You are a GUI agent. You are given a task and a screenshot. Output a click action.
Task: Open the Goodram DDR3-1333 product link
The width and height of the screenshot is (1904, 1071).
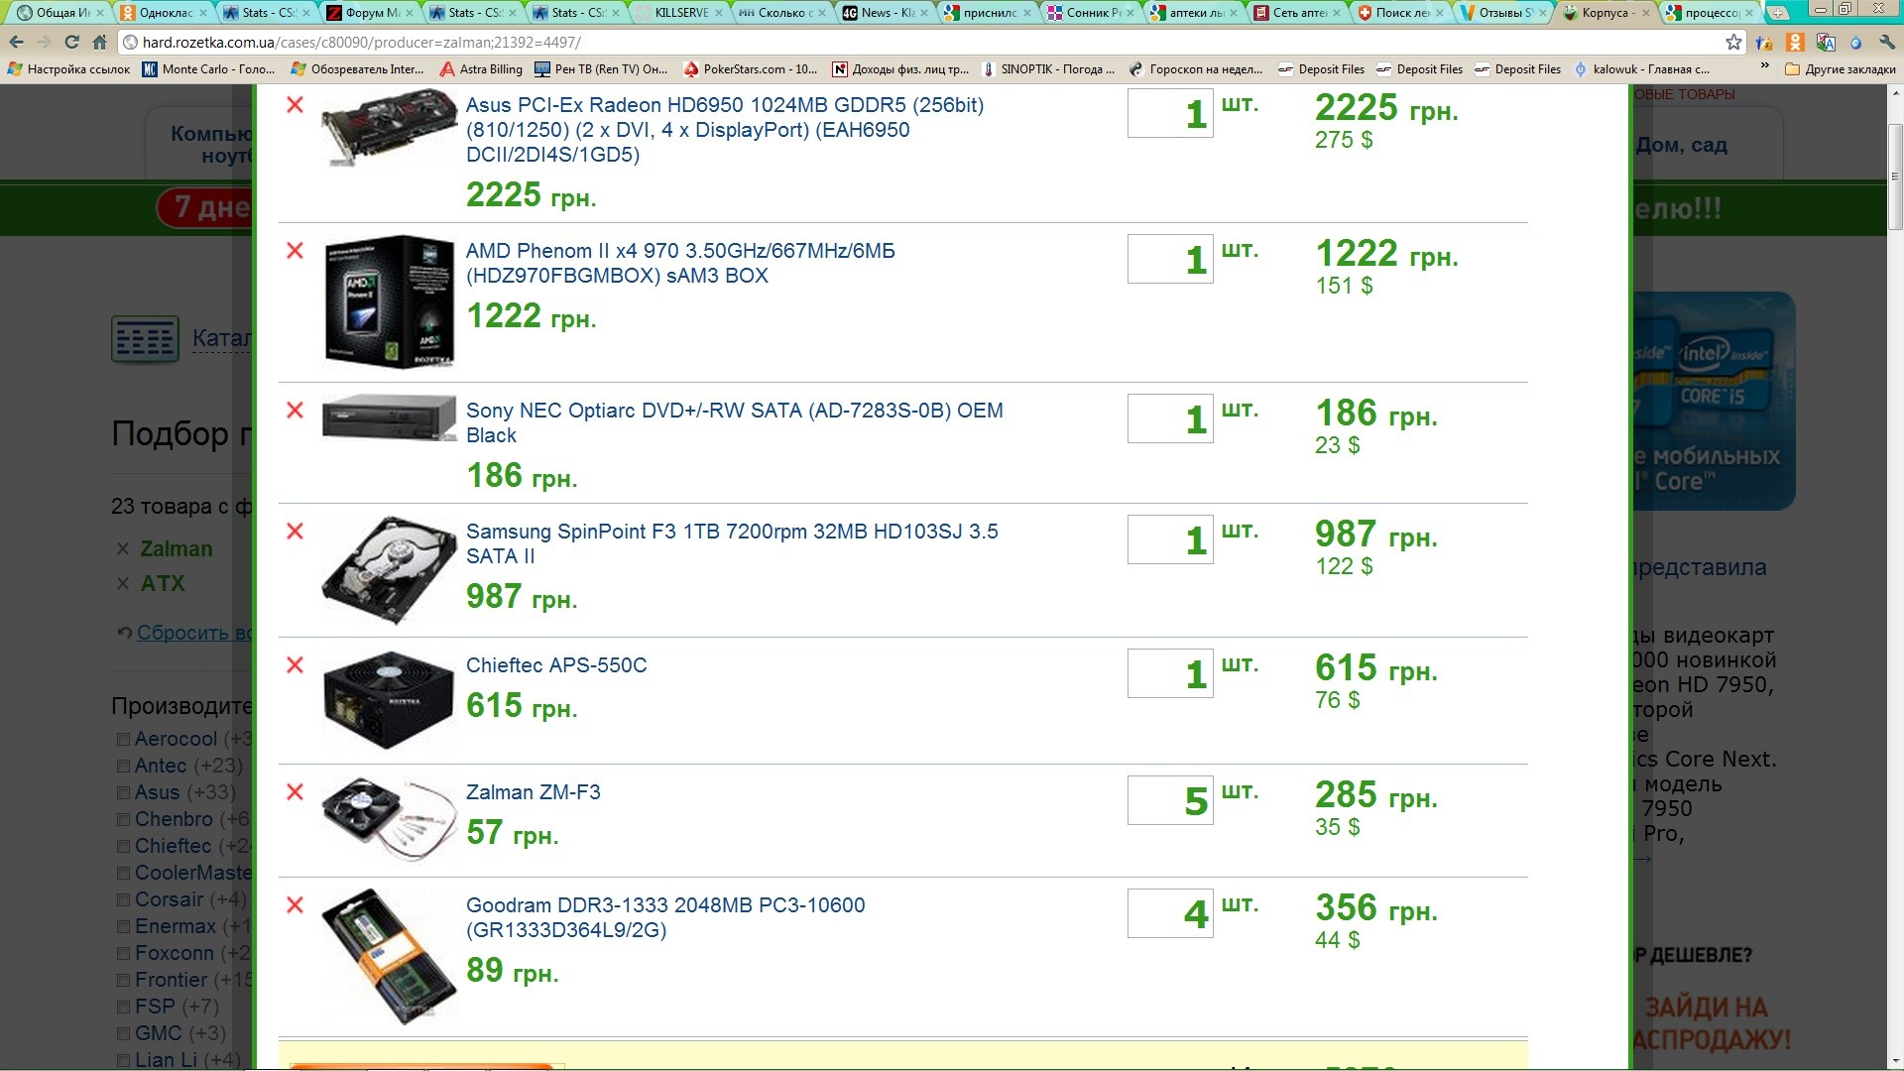coord(665,917)
